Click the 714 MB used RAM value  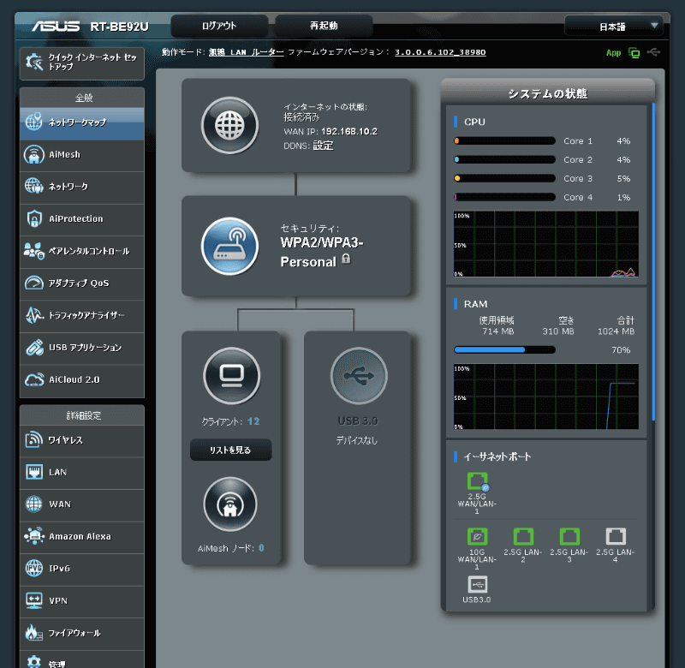point(498,331)
